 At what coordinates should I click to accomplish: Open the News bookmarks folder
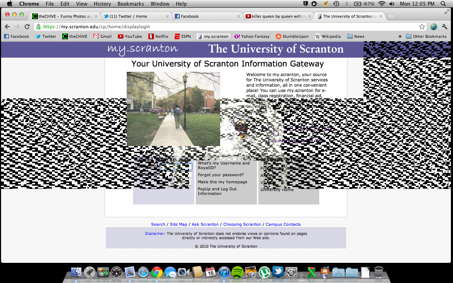coord(356,36)
